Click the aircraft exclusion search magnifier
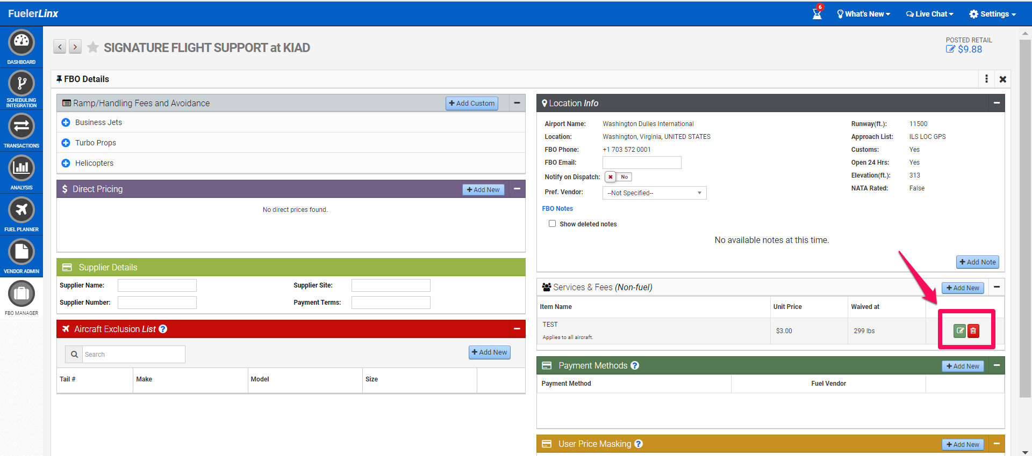Image resolution: width=1032 pixels, height=456 pixels. [74, 354]
